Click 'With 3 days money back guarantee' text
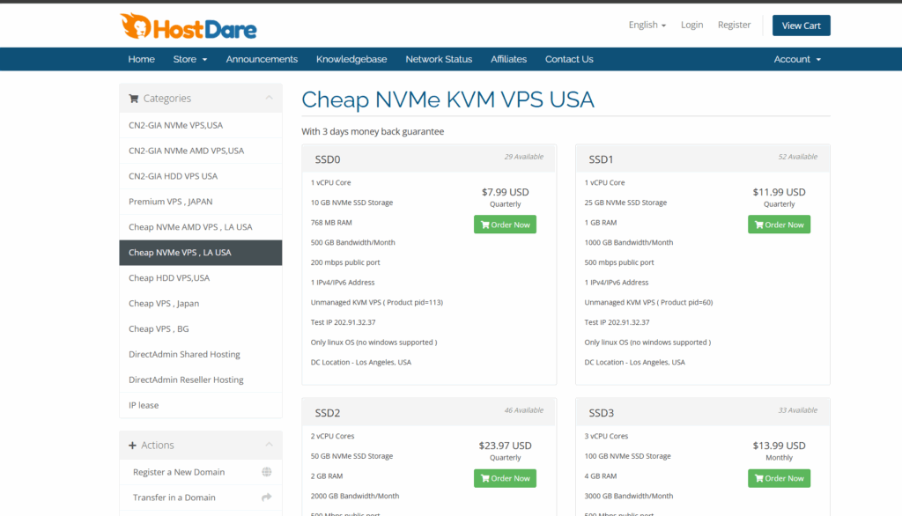The width and height of the screenshot is (902, 516). (x=373, y=132)
